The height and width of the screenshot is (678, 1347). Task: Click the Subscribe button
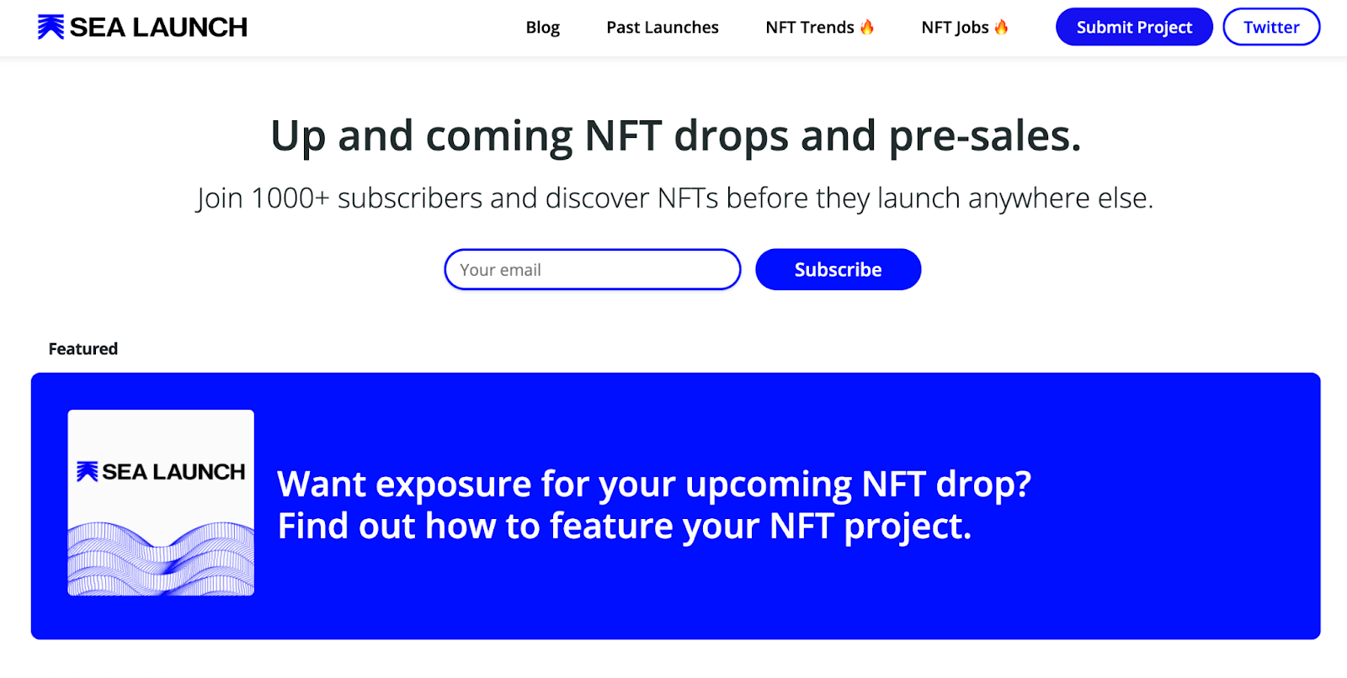tap(839, 269)
